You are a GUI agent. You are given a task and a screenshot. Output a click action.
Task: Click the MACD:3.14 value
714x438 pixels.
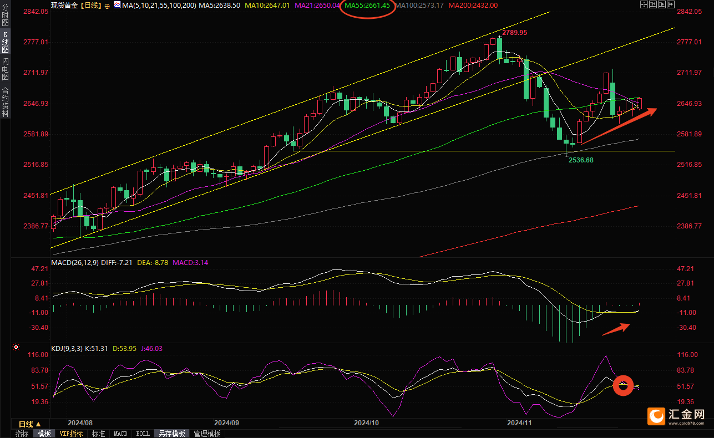[x=190, y=262]
